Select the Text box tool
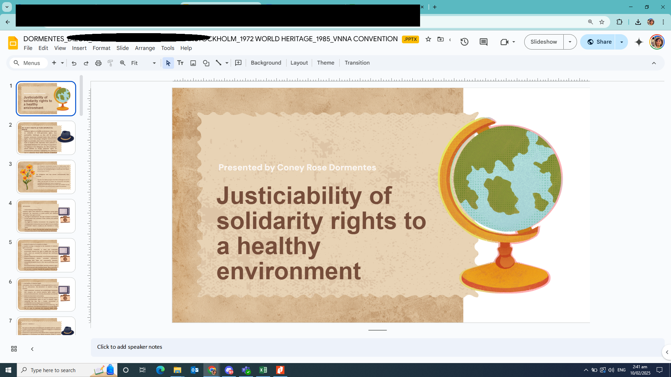The image size is (671, 377). tap(180, 63)
